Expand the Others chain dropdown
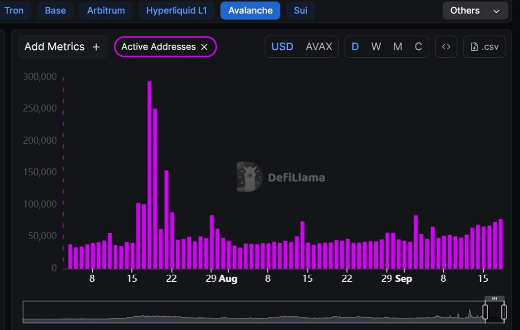This screenshot has width=520, height=330. (x=475, y=11)
